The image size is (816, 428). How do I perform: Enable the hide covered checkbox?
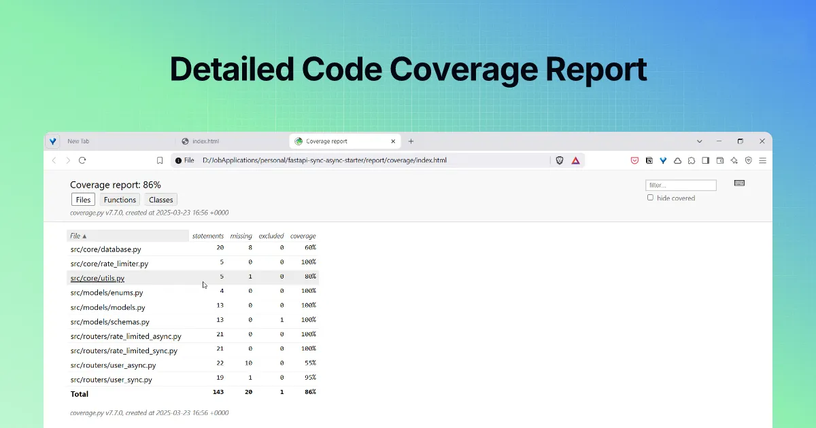tap(650, 198)
